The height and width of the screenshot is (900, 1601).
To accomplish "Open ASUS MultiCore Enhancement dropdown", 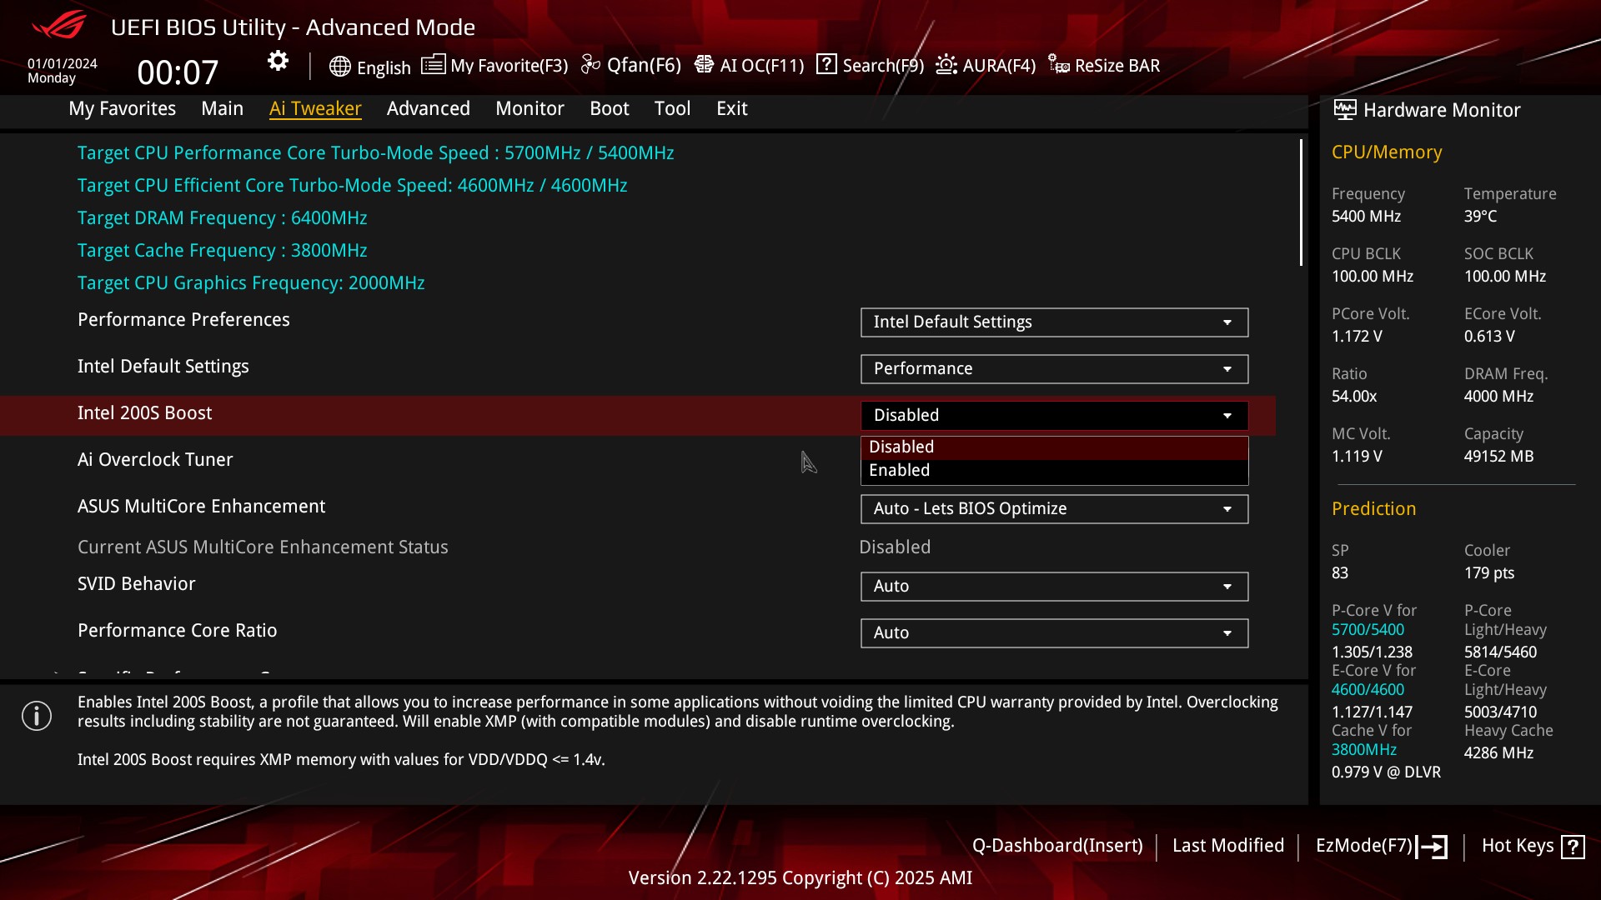I will pos(1053,508).
